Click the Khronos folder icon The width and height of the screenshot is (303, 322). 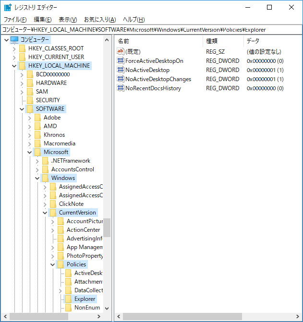point(37,135)
